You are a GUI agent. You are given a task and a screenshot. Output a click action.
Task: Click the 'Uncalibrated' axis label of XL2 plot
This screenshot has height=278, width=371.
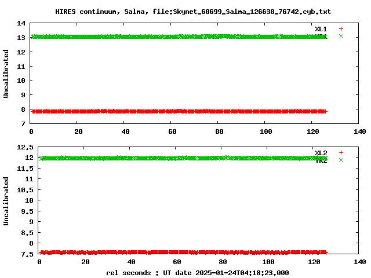click(6, 201)
